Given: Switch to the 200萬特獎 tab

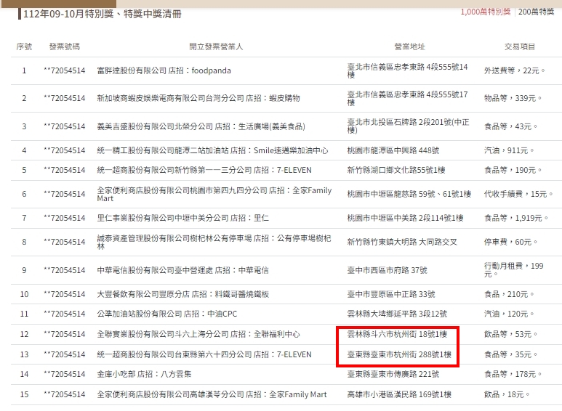Looking at the screenshot, I should 537,12.
